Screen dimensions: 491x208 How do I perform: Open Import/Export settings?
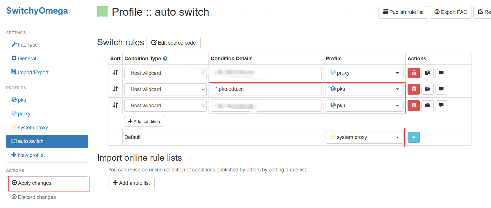[x=30, y=72]
